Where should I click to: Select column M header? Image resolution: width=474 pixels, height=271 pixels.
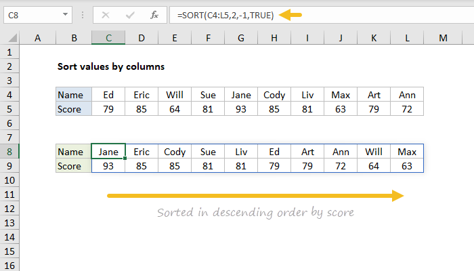click(443, 38)
